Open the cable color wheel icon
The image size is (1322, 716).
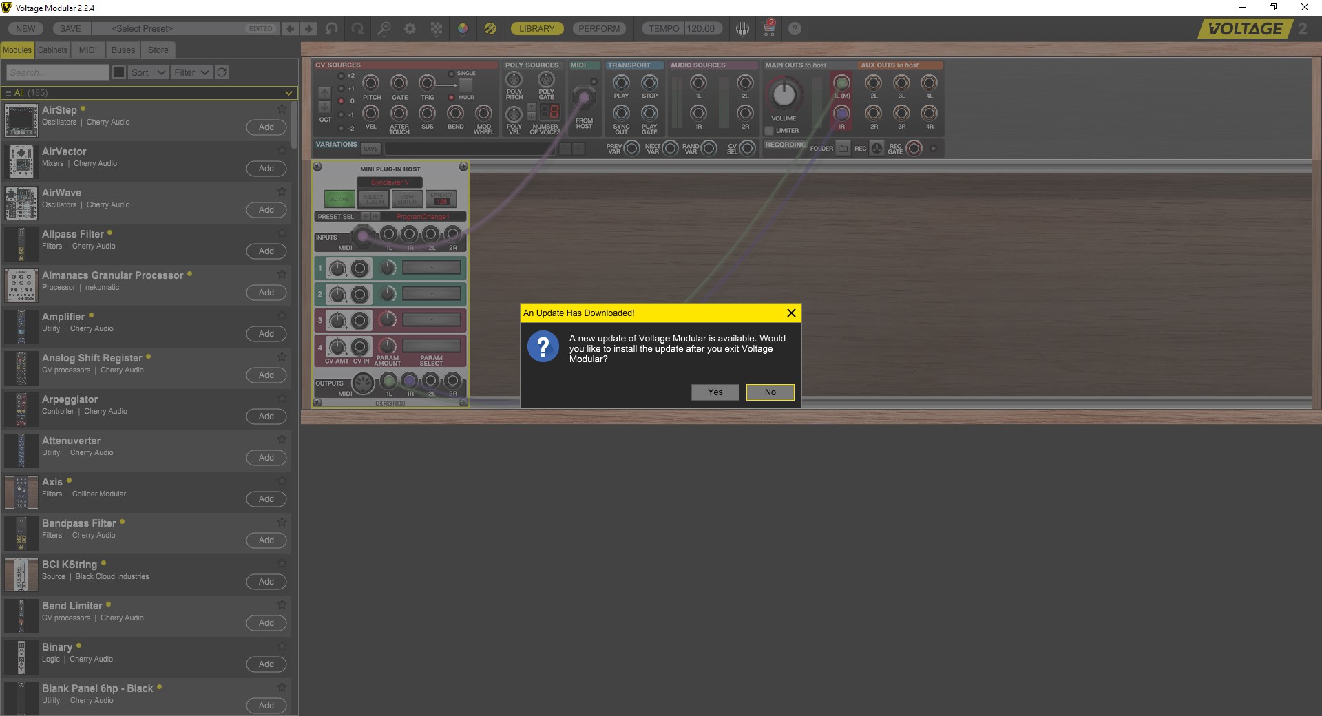(x=463, y=29)
